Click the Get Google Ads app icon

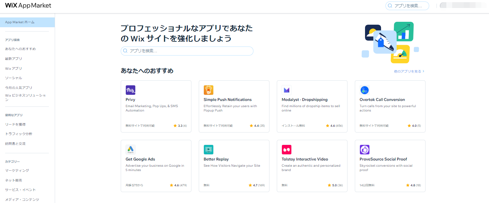click(131, 150)
